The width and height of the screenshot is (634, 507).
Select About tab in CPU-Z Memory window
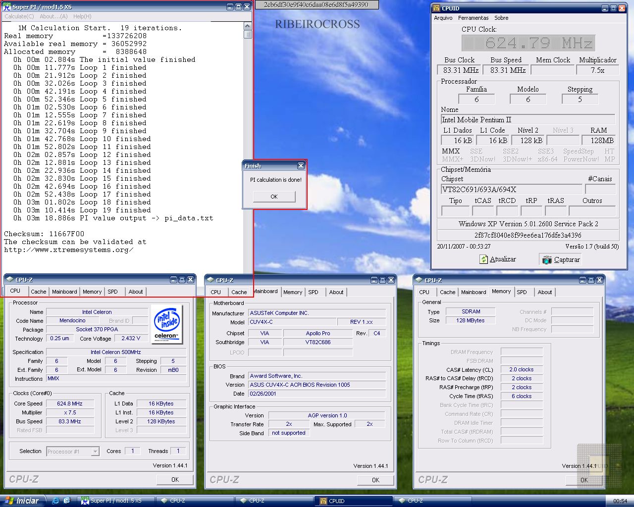click(x=545, y=292)
